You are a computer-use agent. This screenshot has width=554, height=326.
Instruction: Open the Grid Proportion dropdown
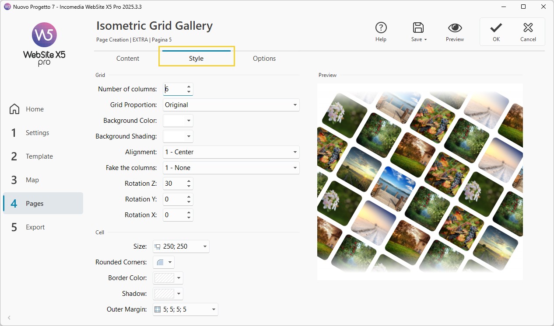point(231,105)
